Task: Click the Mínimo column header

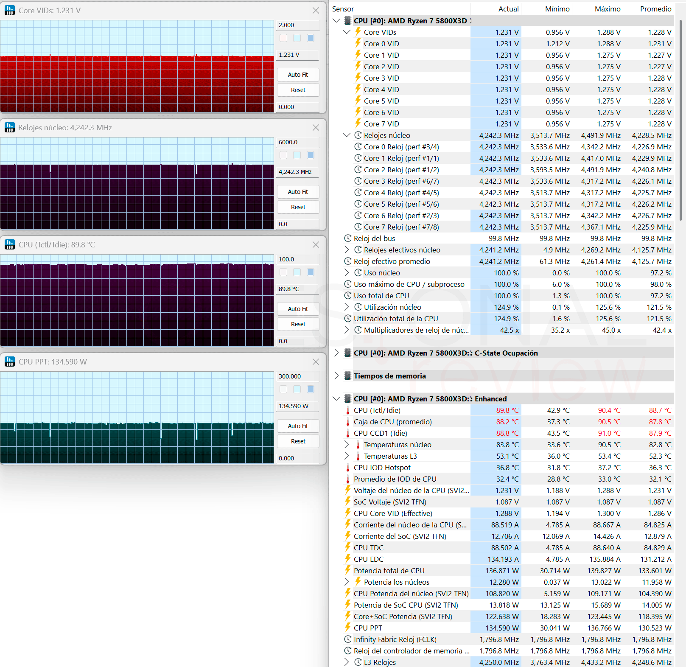Action: [546, 9]
